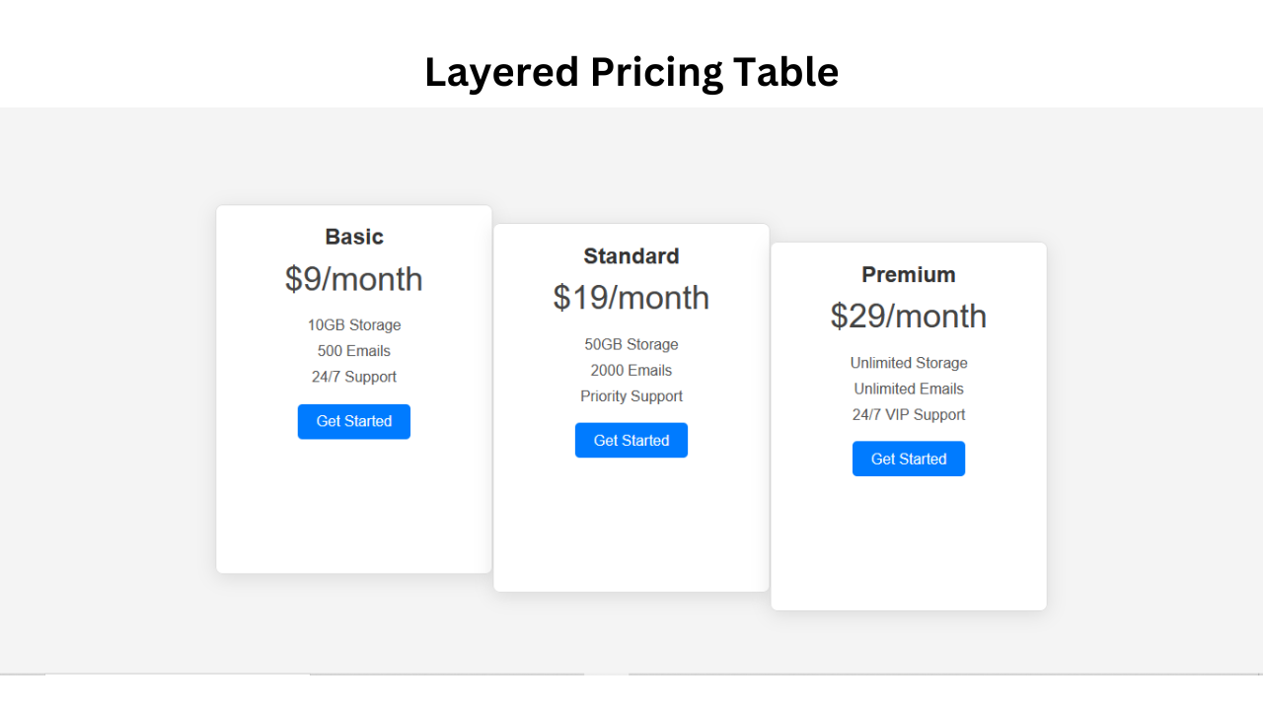Select the Standard plan title
The image size is (1263, 710).
click(631, 256)
